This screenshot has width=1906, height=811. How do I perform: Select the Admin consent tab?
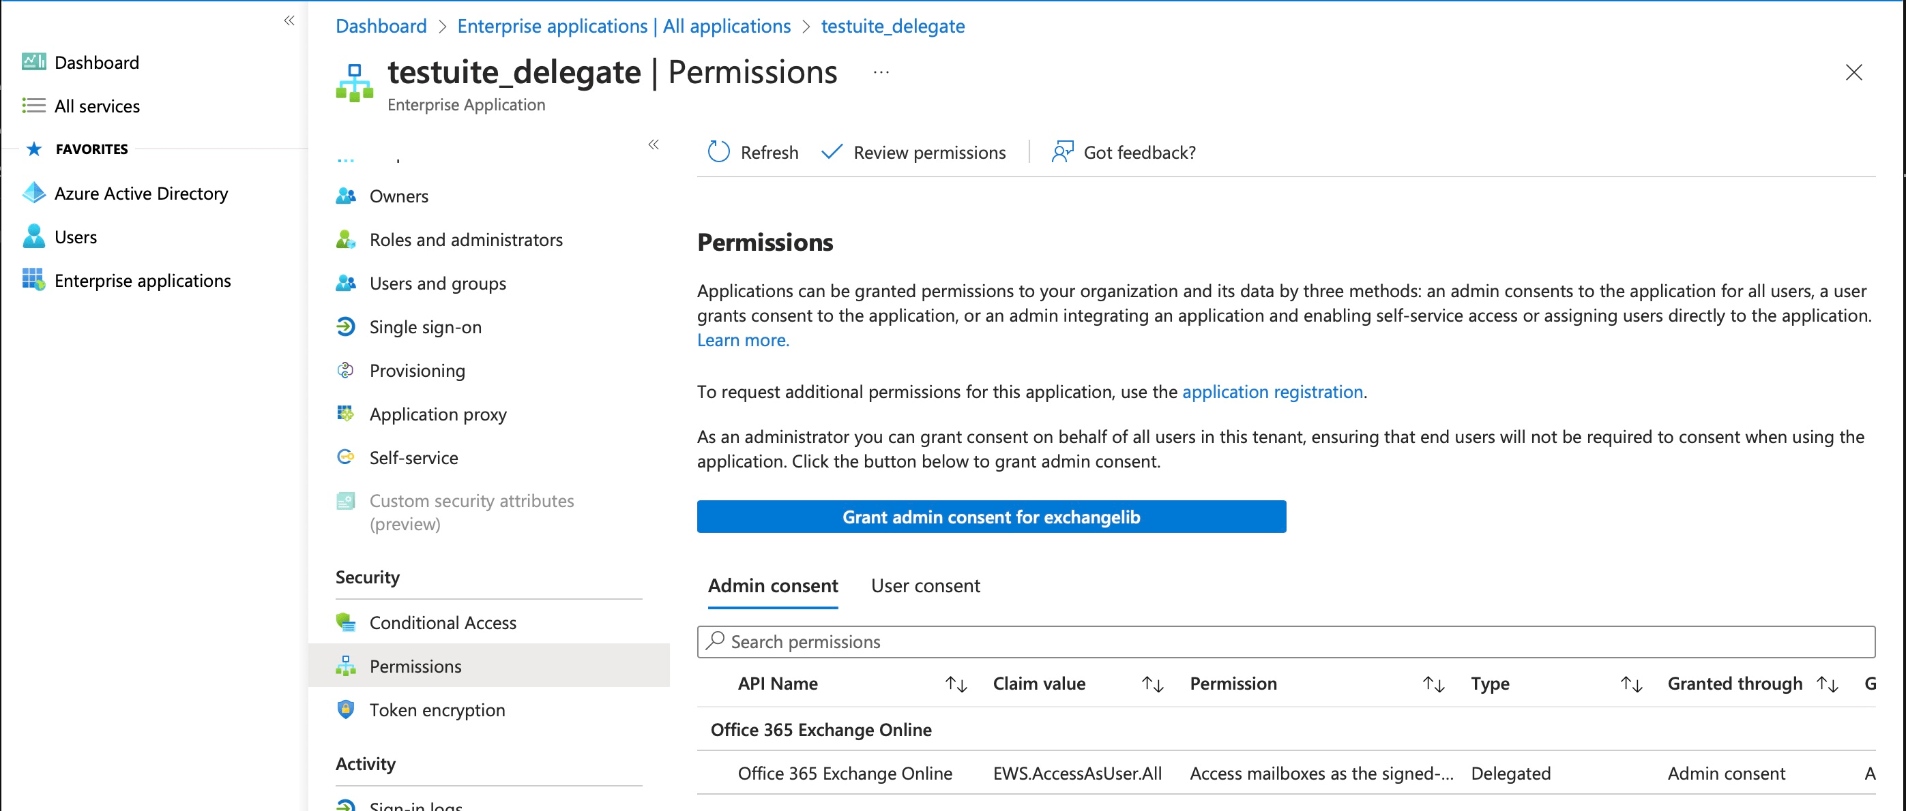(x=772, y=585)
